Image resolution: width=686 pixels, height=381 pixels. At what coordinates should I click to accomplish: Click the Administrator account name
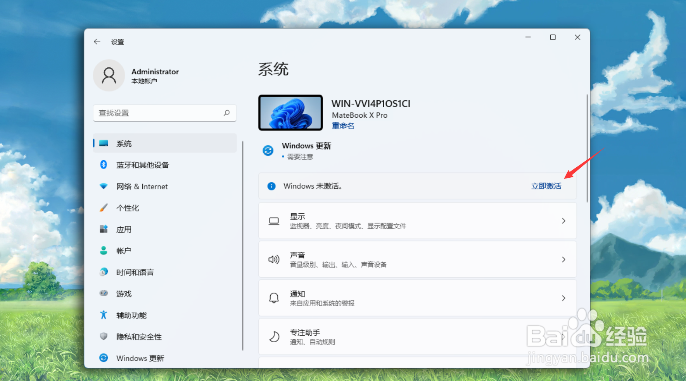coord(155,72)
